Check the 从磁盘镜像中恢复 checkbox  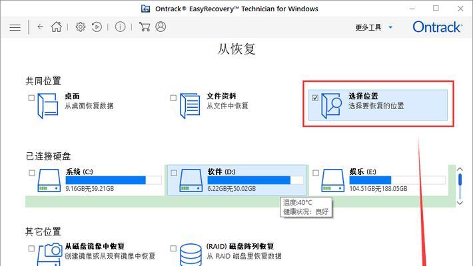click(31, 249)
